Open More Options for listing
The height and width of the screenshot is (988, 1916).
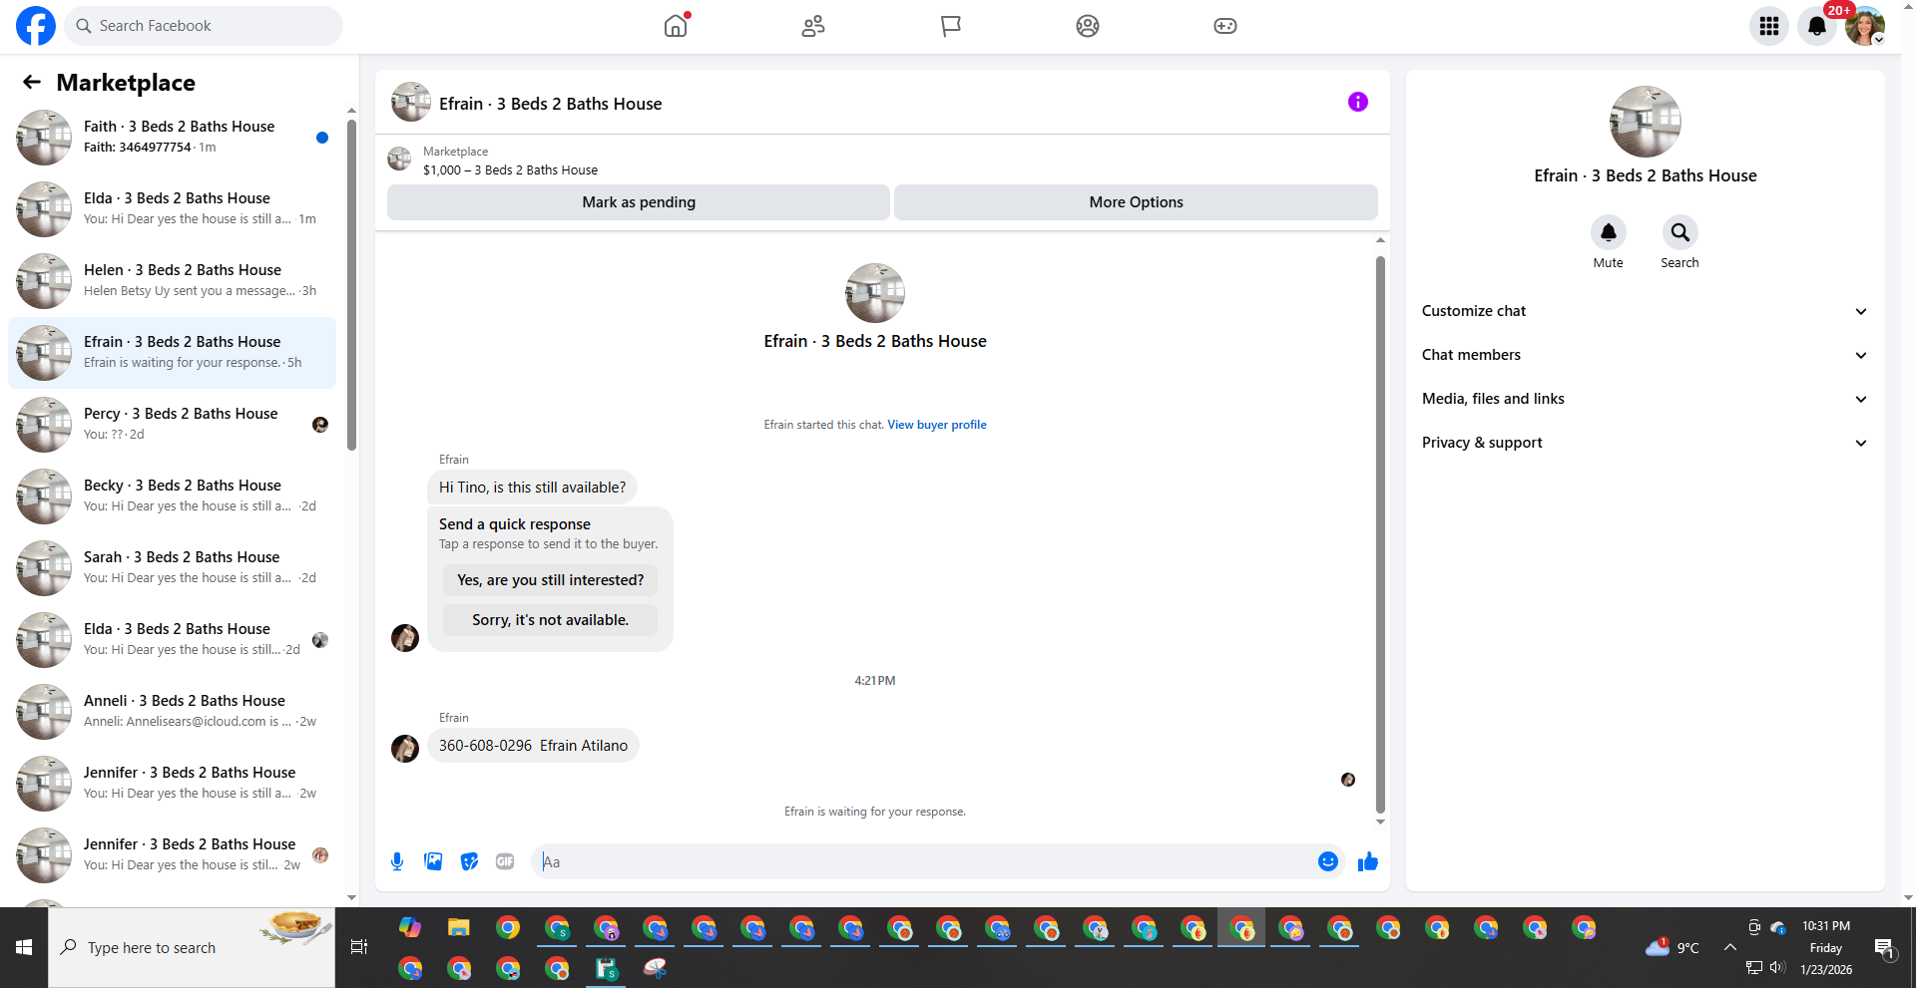tap(1136, 202)
